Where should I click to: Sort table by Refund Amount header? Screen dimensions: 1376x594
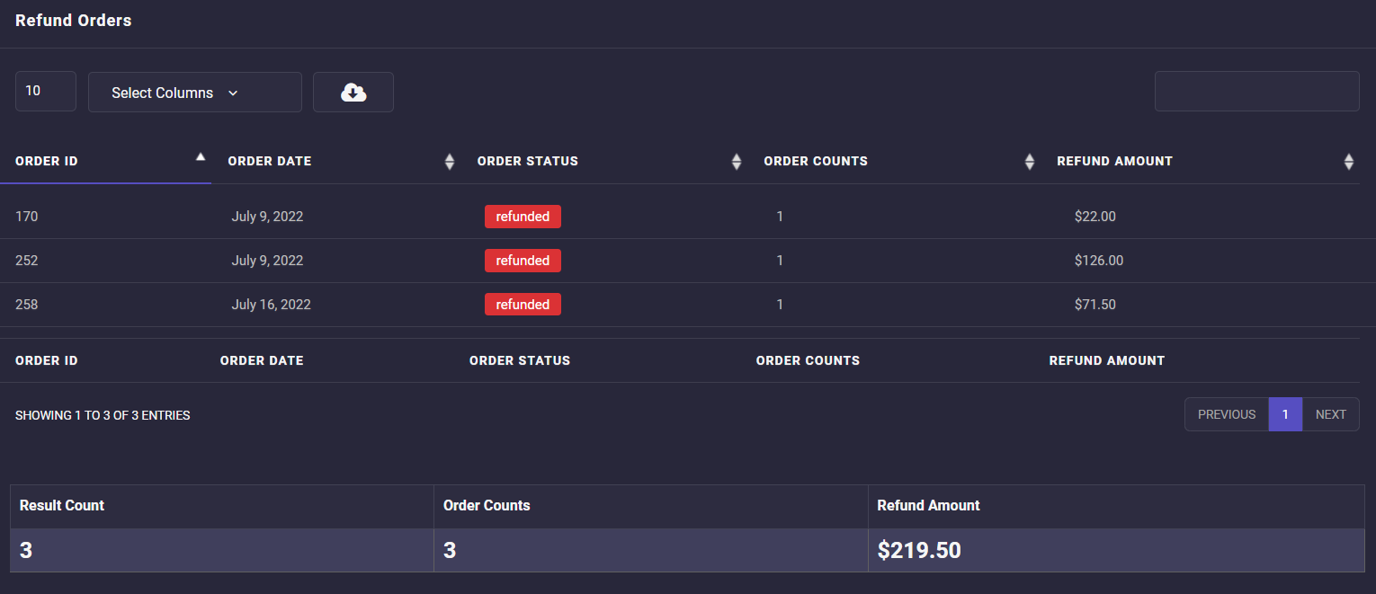(x=1114, y=162)
